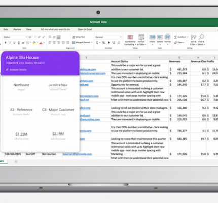The image size is (218, 203).
Task: Click Open in Excel button
Action: coord(85,29)
